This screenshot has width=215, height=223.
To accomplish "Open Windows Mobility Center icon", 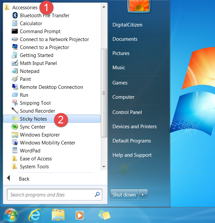I will point(15,142).
